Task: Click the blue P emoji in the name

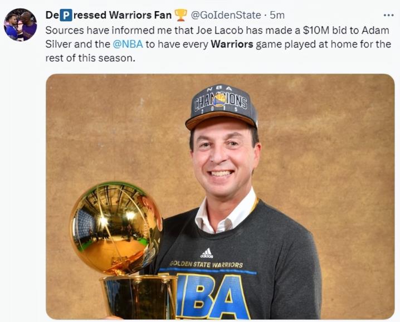Action: tap(66, 15)
